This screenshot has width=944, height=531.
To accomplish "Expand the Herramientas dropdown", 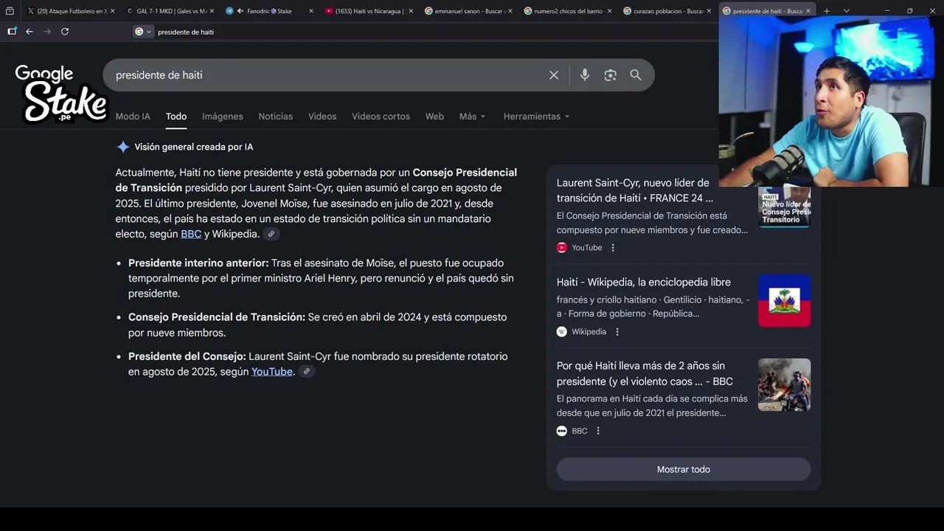I will pos(537,117).
